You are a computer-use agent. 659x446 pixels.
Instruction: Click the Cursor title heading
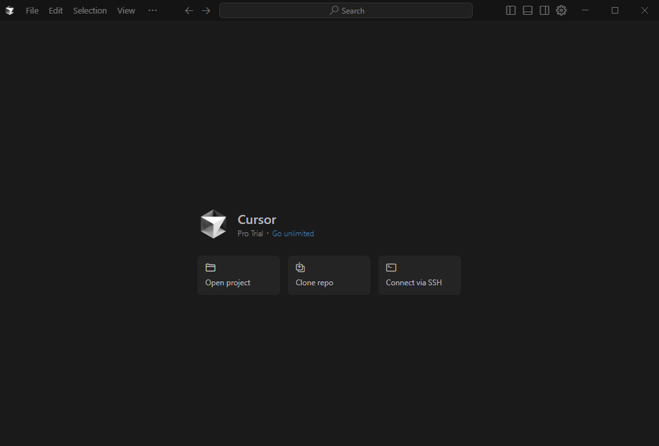pyautogui.click(x=257, y=219)
